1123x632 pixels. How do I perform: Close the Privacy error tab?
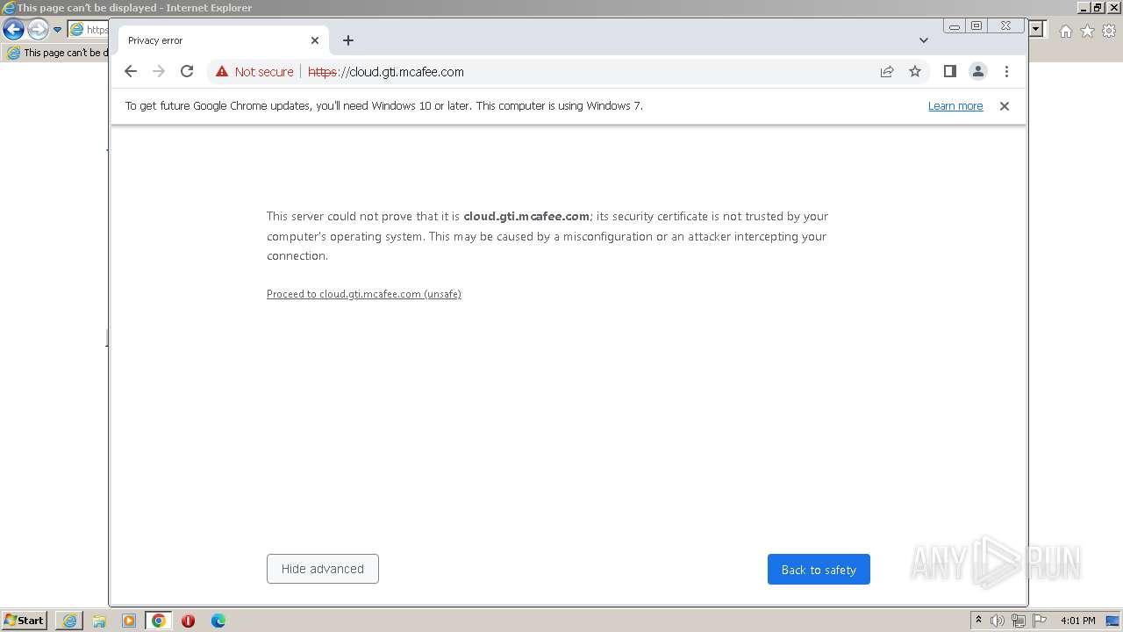(x=315, y=40)
